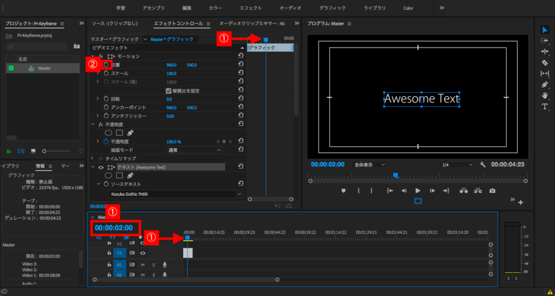
Task: Open the 全体表示 zoom level dropdown
Action: click(370, 164)
